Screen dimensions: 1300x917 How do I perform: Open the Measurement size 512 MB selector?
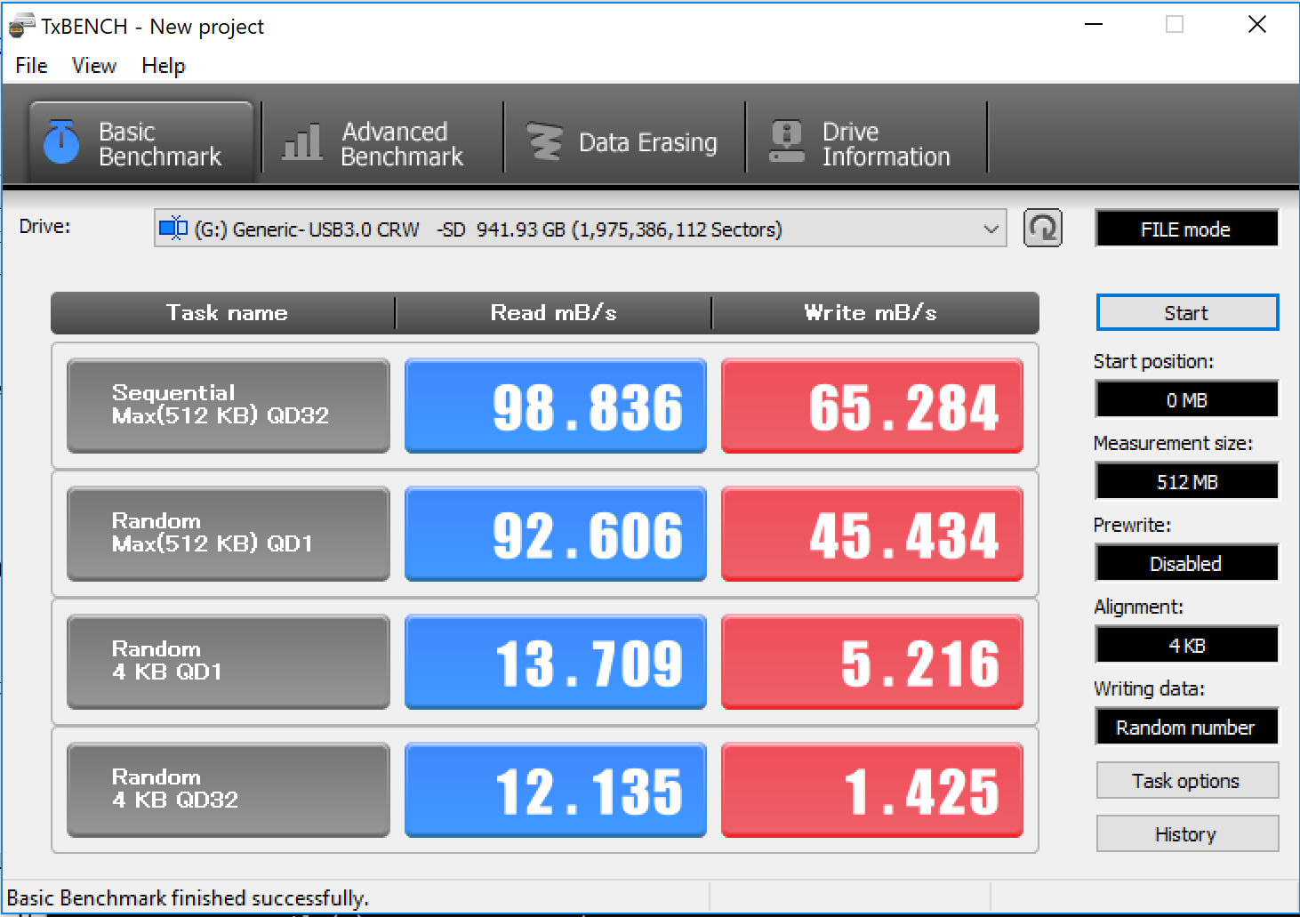[x=1186, y=482]
